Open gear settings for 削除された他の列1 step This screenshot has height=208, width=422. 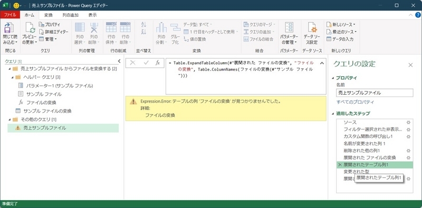point(408,151)
